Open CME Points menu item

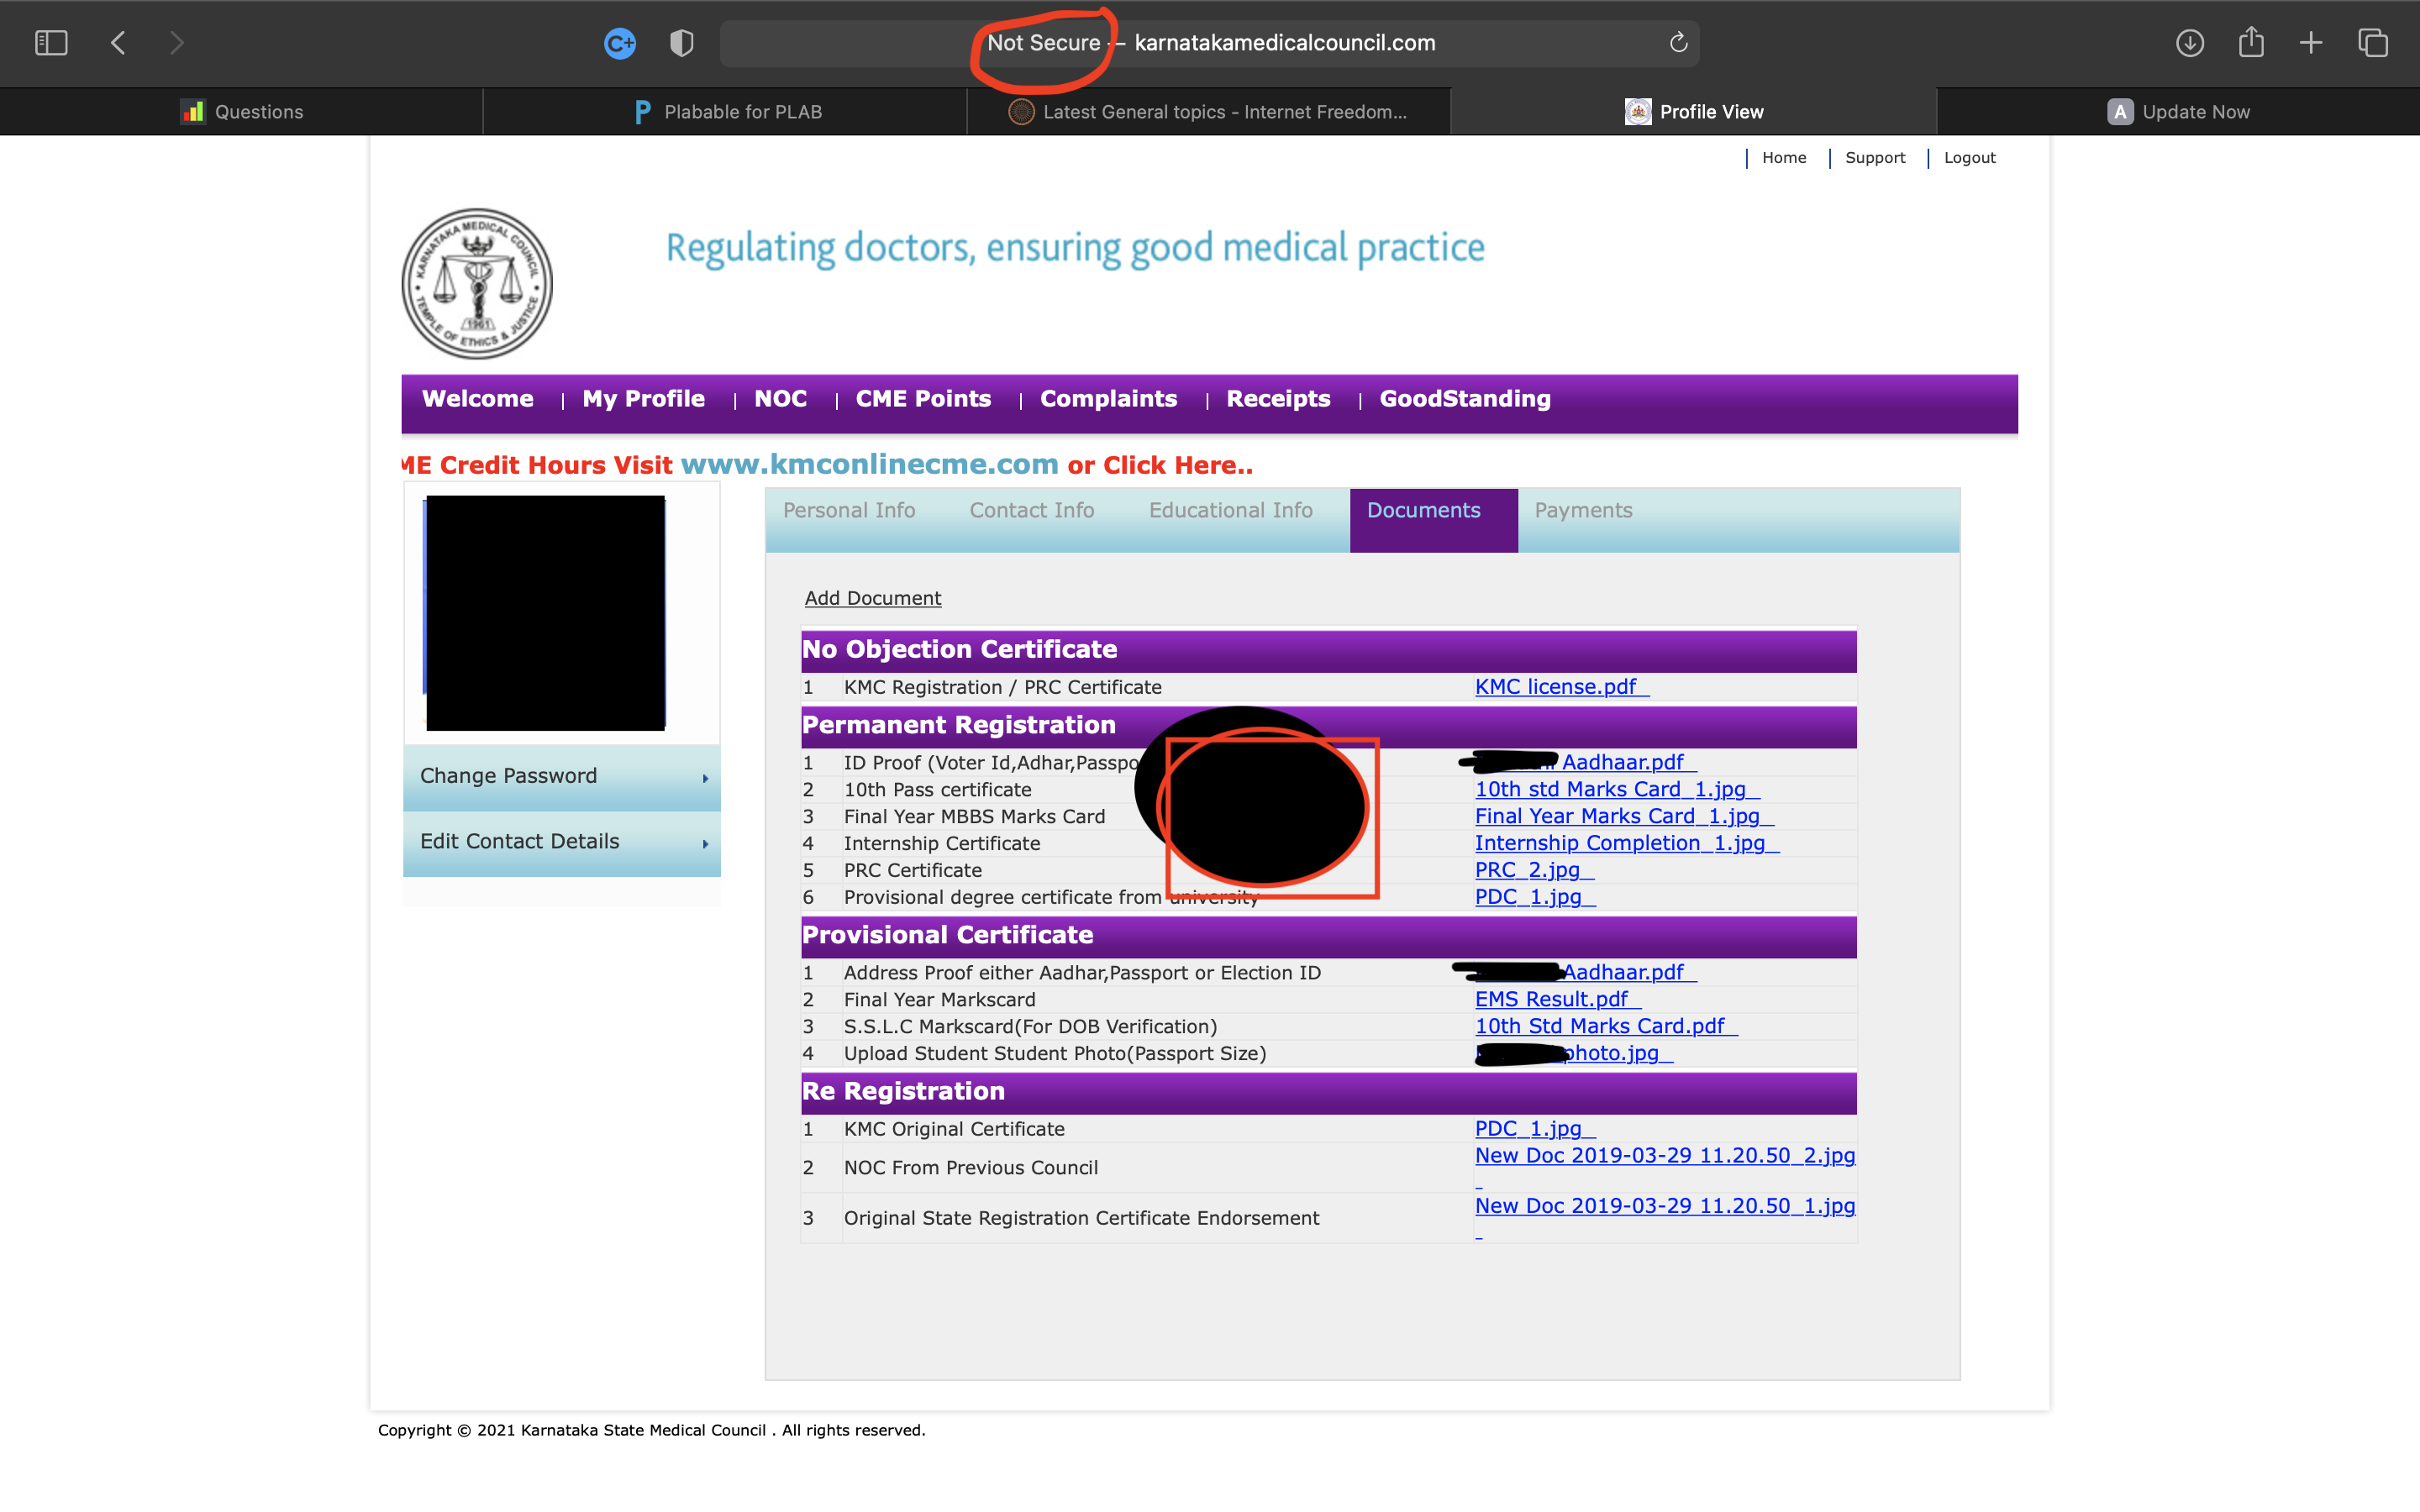pos(922,399)
